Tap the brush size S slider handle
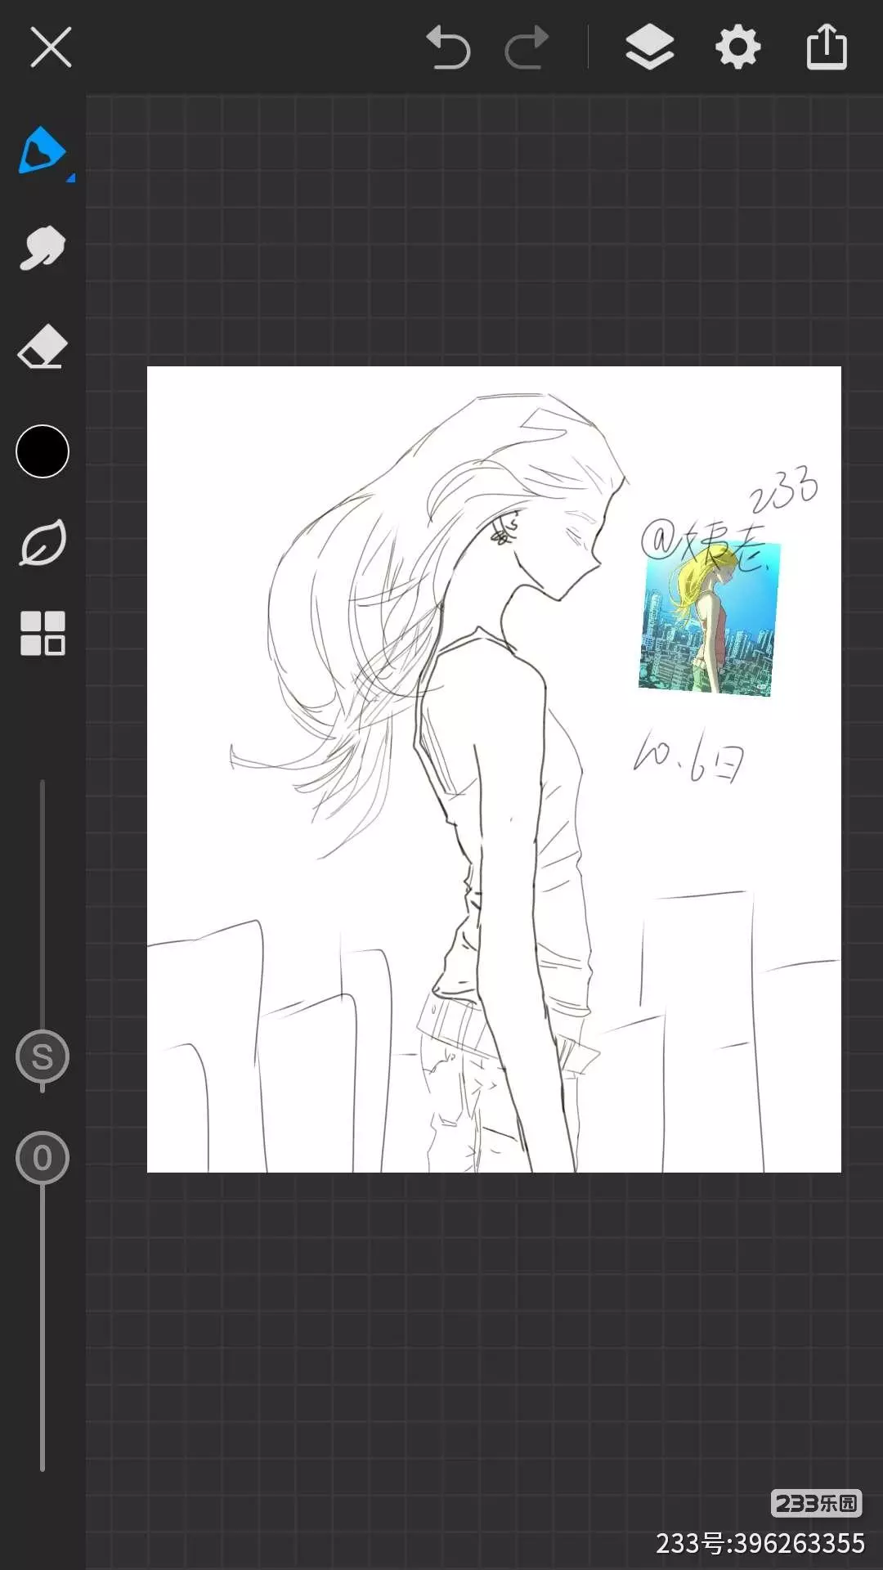 coord(43,1056)
